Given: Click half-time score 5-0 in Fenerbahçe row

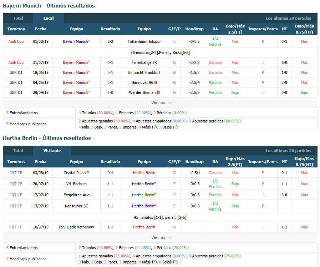Looking at the screenshot, I should [x=284, y=62].
